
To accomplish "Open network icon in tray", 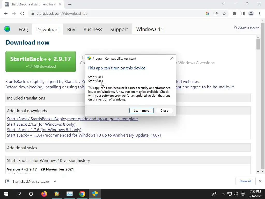I will 229,194.
